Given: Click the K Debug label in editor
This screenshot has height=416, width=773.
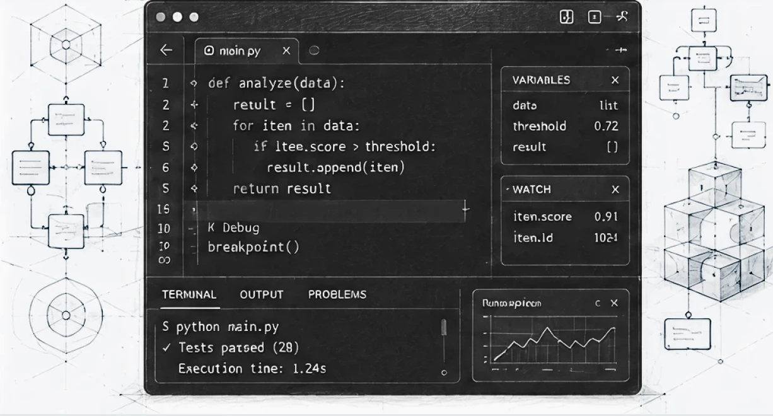Looking at the screenshot, I should coord(233,228).
